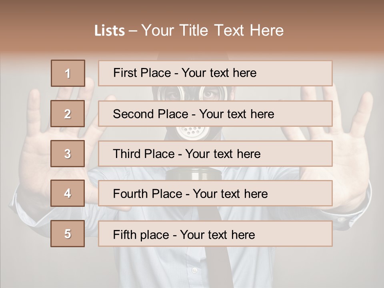Click the white shirt button near the bottom

(194, 270)
